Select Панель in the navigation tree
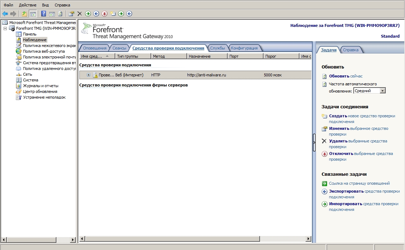Screen dimensions: 405x250 (29, 34)
